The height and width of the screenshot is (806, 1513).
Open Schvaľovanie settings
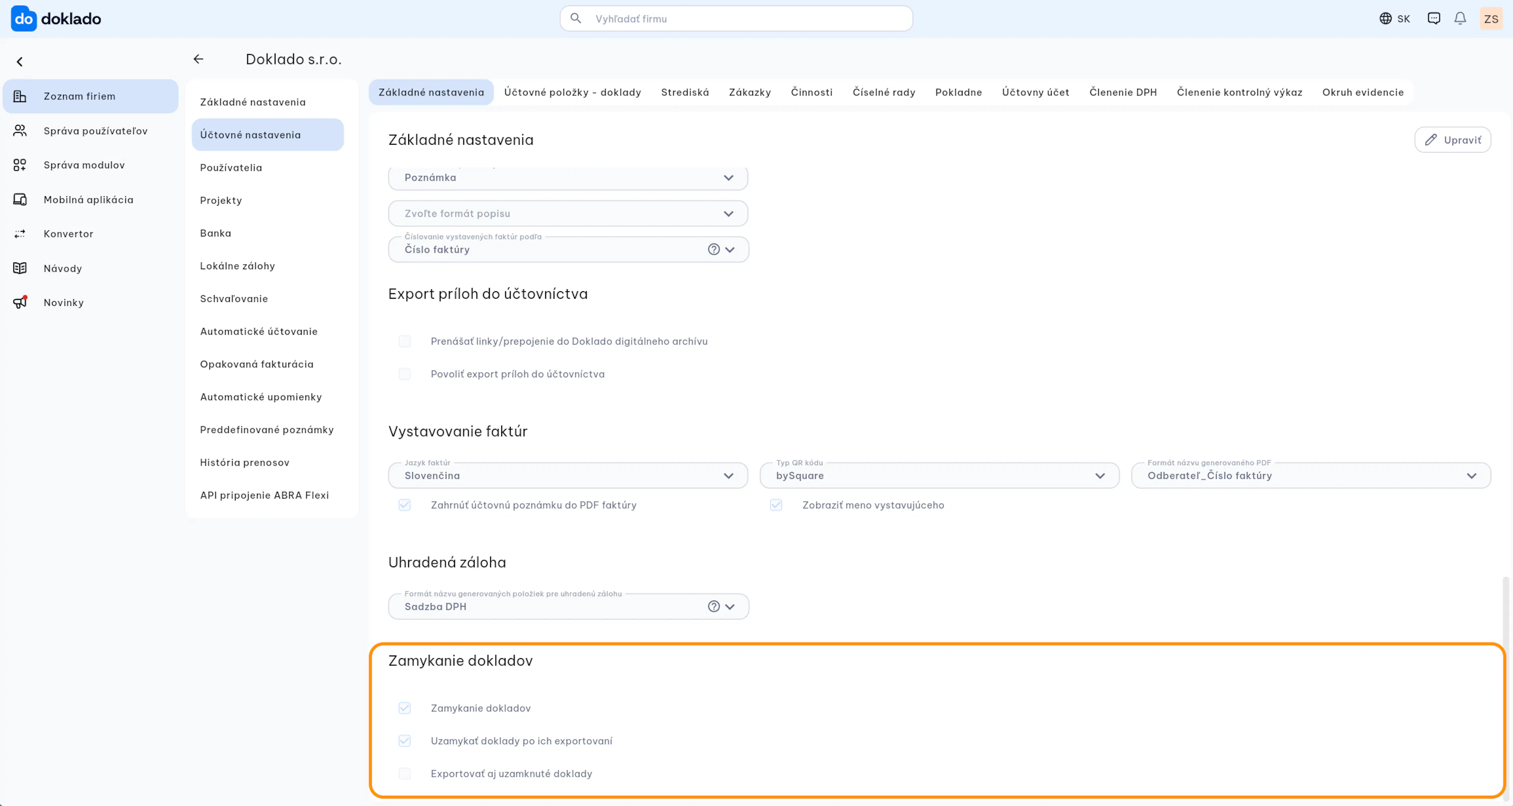[x=268, y=299]
